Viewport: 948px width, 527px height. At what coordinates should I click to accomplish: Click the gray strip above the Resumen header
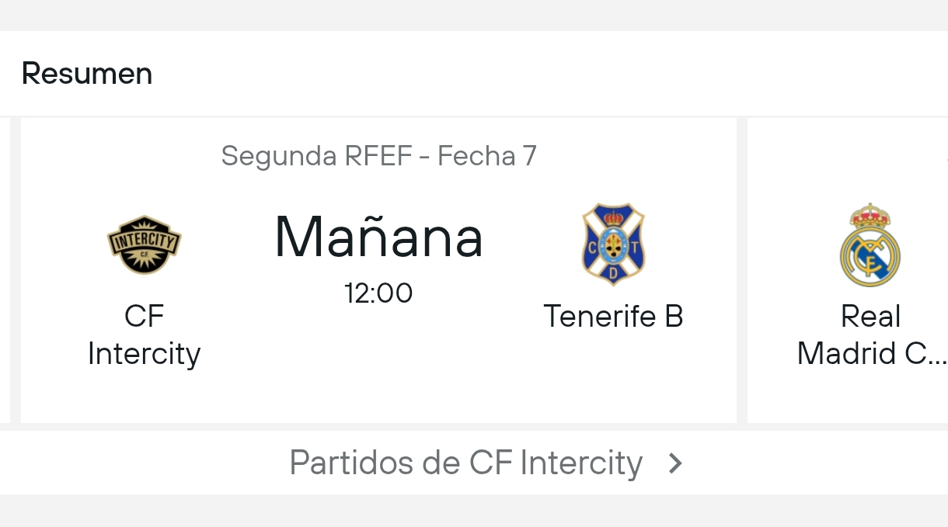[x=474, y=15]
